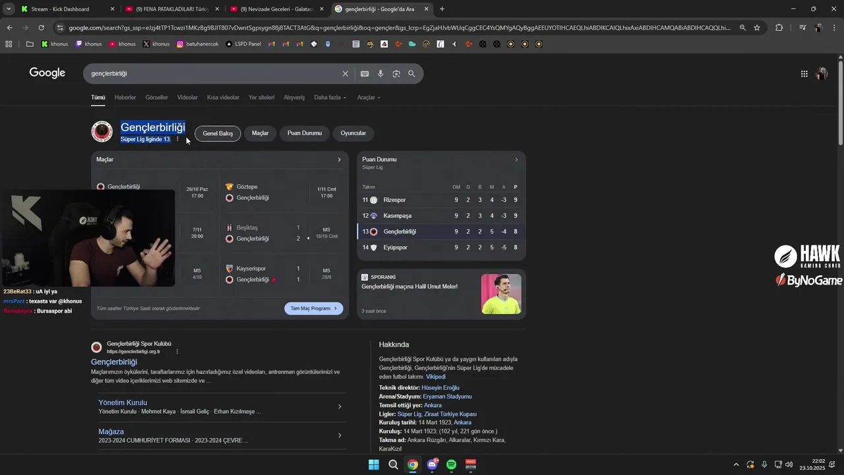Switch to the Alışveriş tab

click(x=294, y=98)
